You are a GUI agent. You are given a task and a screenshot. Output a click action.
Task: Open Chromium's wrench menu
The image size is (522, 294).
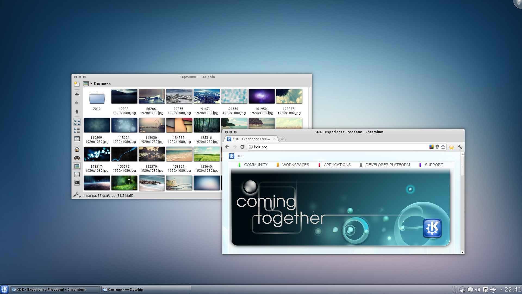point(460,147)
